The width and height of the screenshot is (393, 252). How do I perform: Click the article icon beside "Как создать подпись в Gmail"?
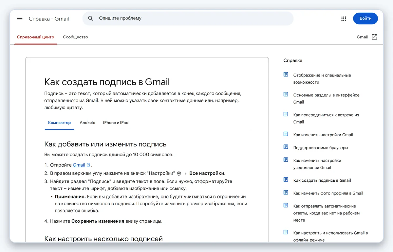pos(286,180)
